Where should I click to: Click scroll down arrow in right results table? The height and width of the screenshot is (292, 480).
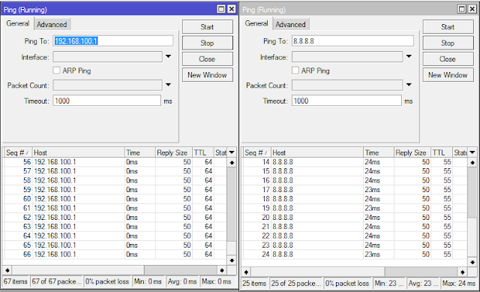472,262
